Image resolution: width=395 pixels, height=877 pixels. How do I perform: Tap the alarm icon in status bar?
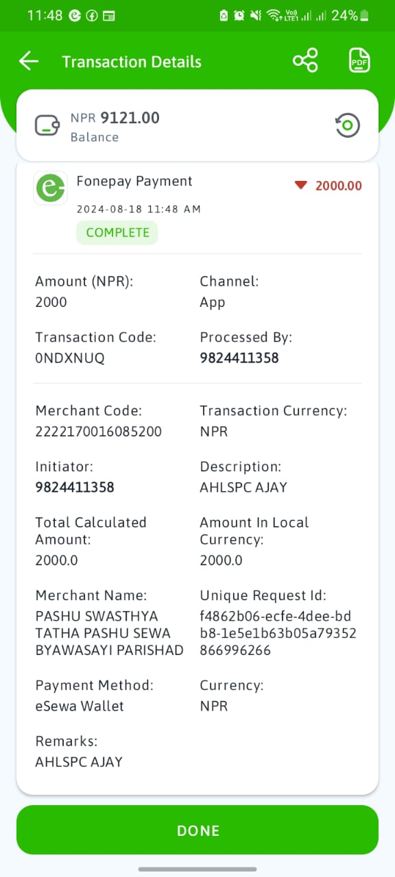239,15
